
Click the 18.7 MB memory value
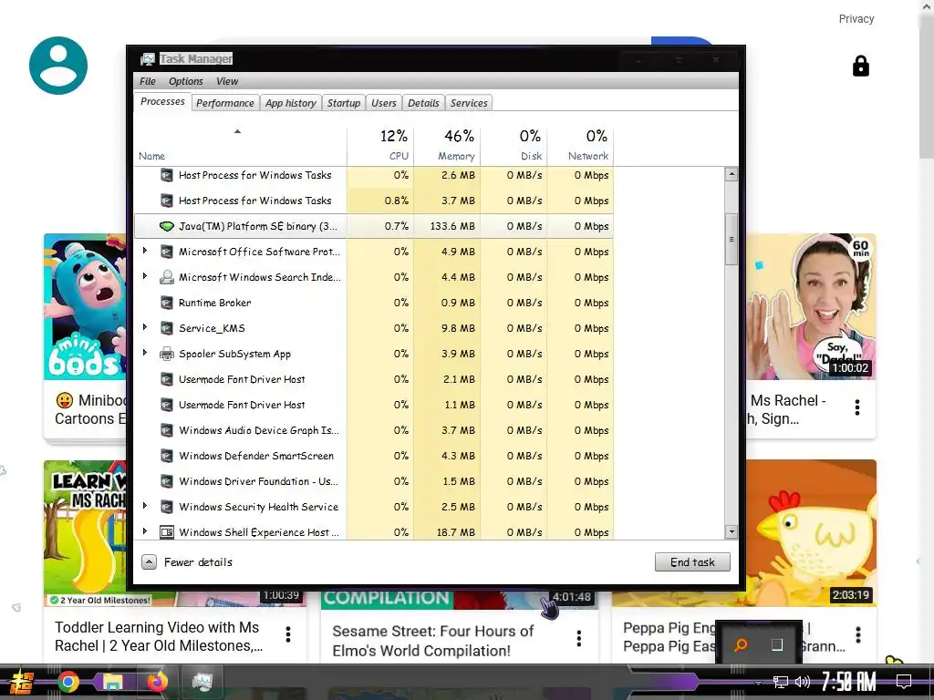456,532
